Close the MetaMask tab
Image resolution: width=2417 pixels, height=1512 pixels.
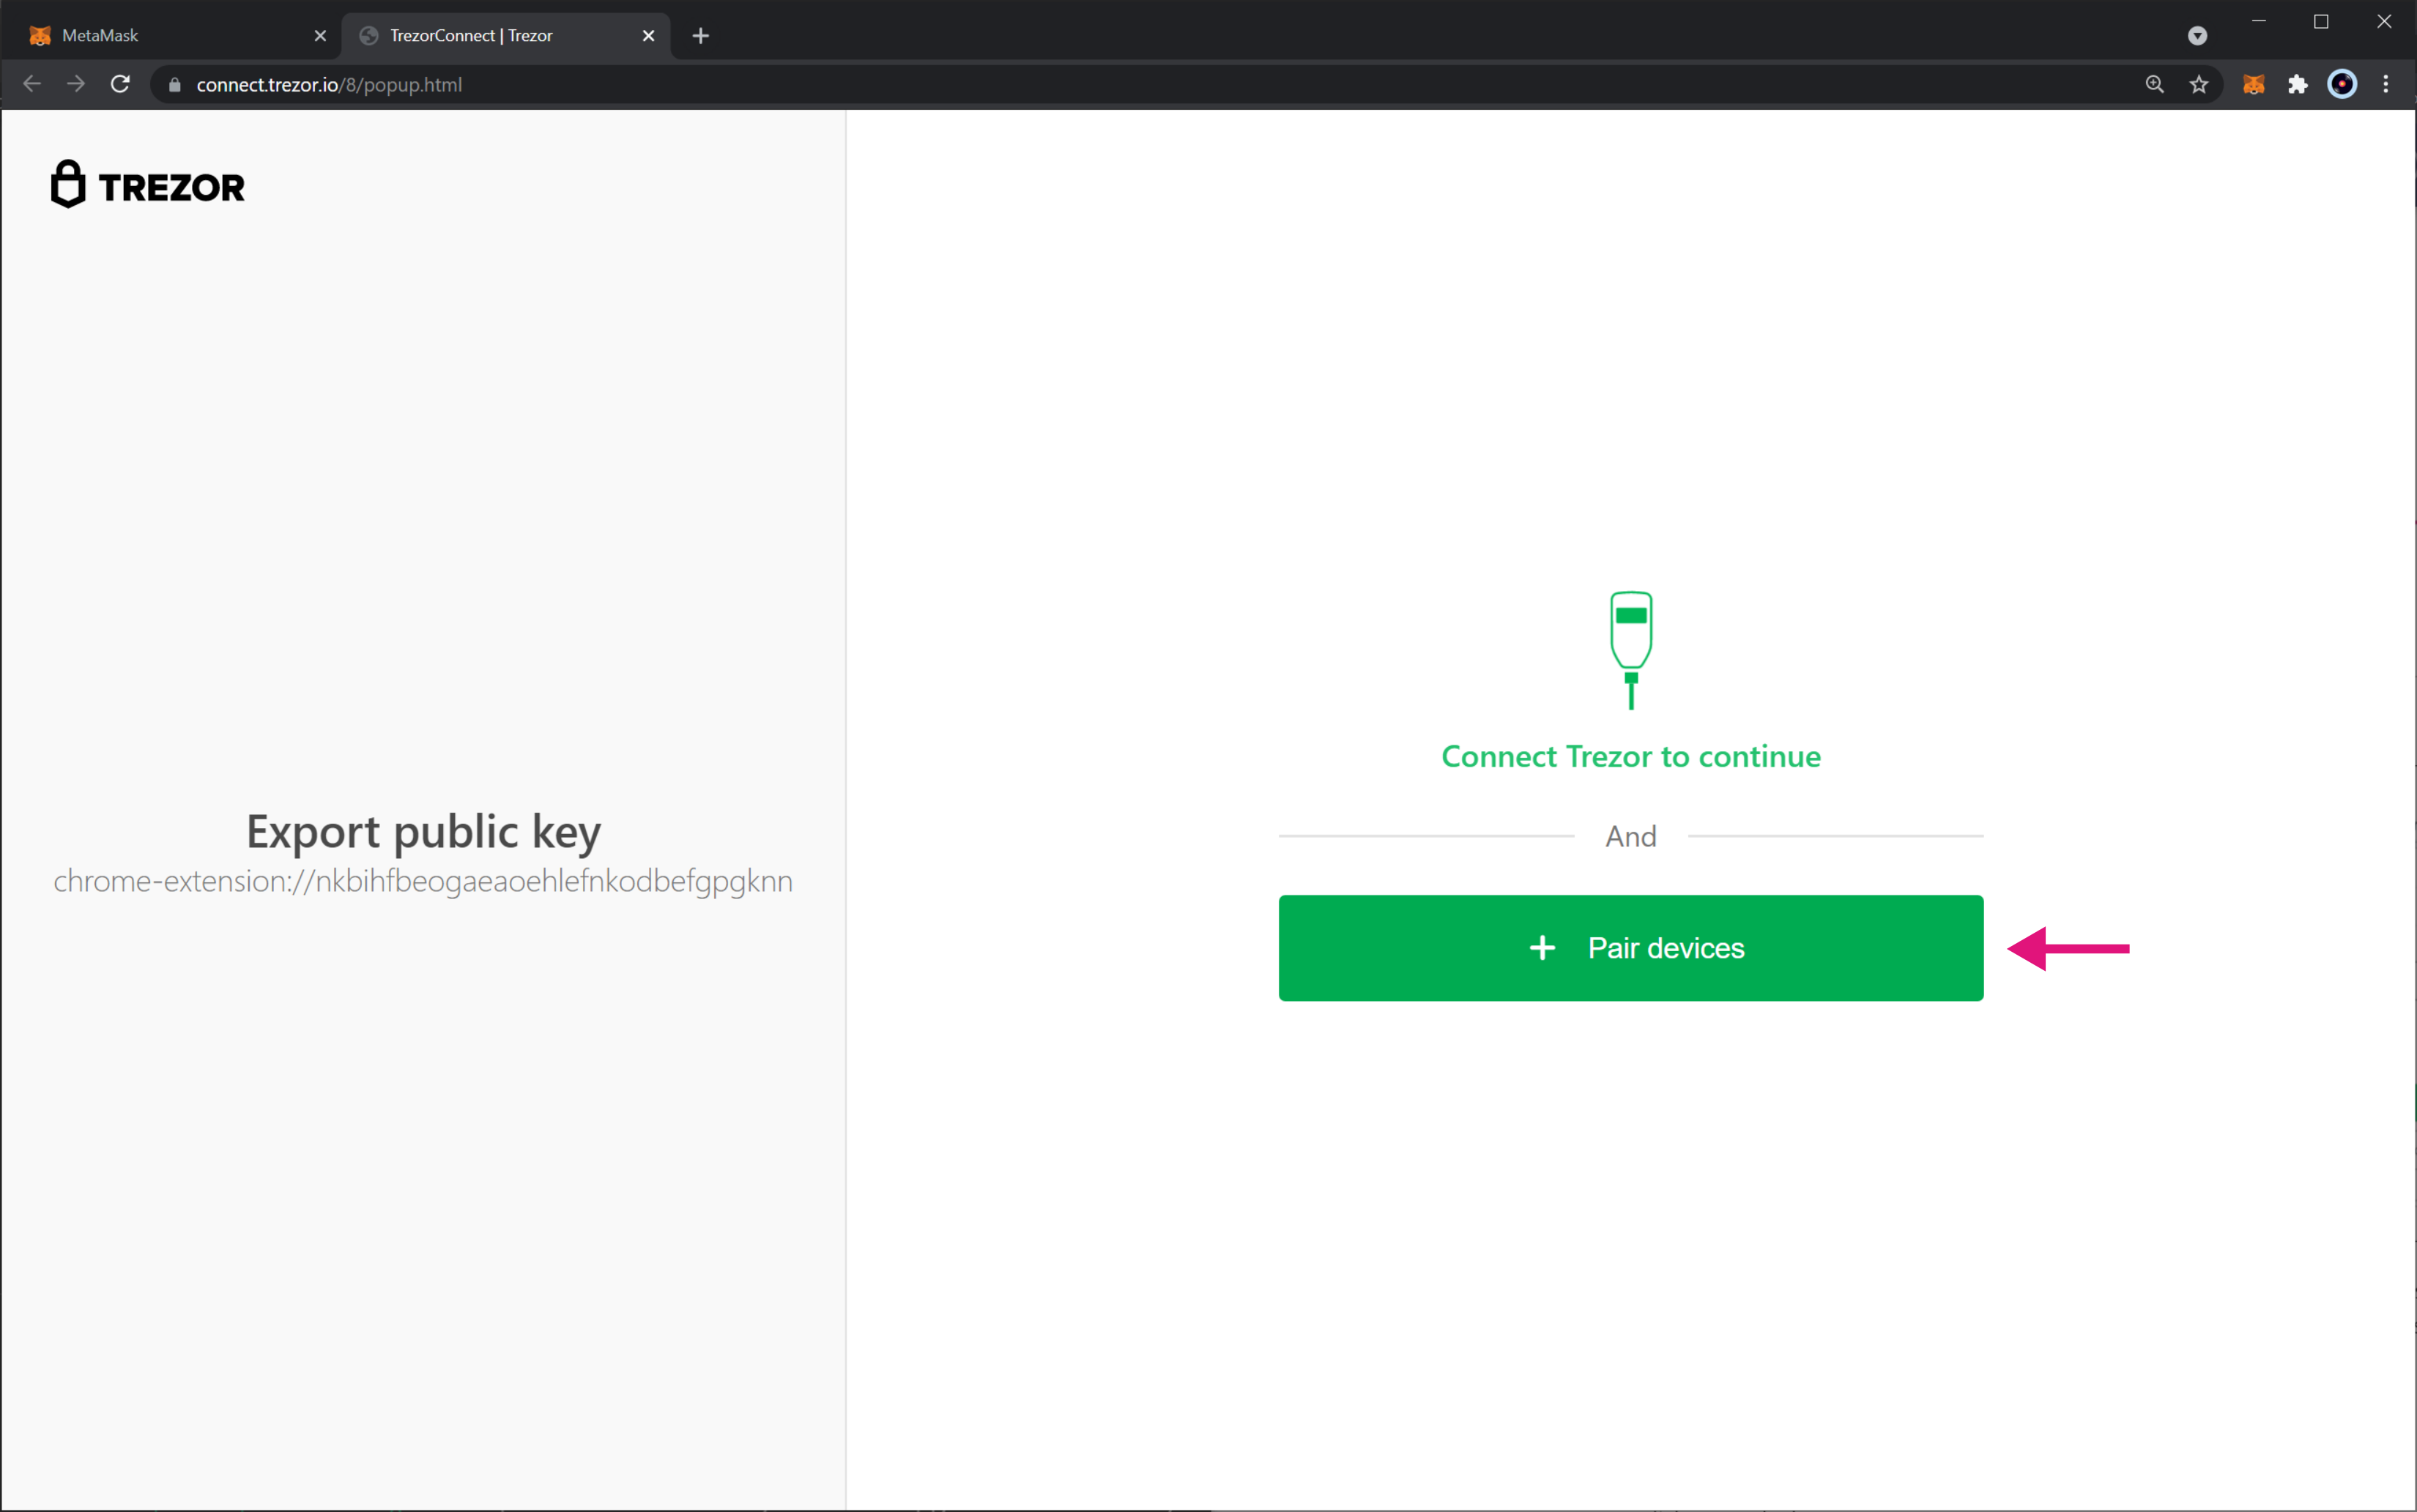(x=320, y=36)
